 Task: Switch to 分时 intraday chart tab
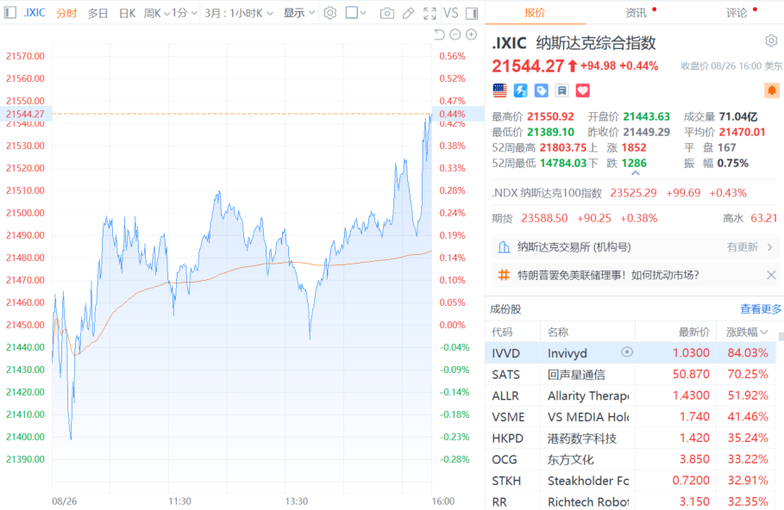[x=66, y=13]
